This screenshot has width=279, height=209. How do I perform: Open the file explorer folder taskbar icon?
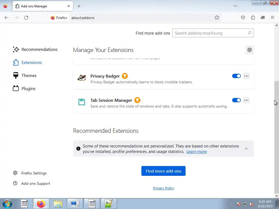point(58,204)
